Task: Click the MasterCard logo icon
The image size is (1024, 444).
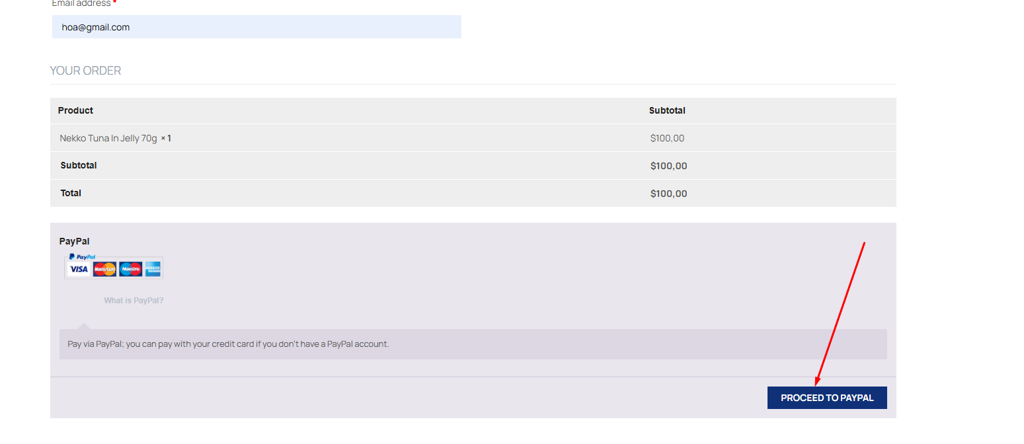Action: 104,269
